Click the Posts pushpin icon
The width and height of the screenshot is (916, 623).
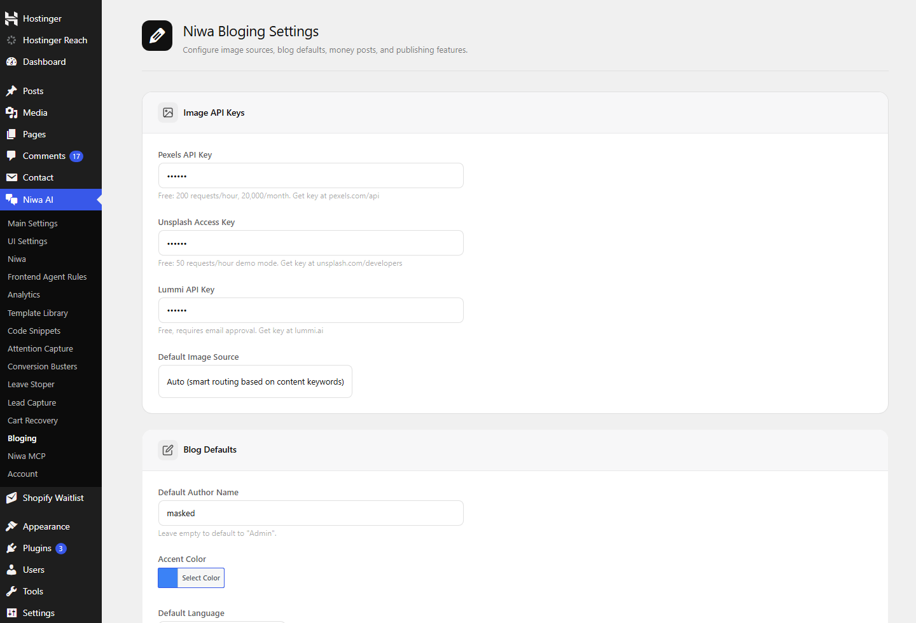click(11, 91)
